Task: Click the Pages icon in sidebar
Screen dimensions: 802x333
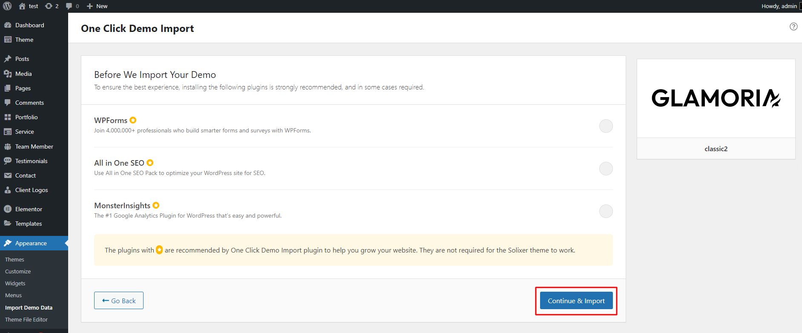Action: tap(8, 88)
